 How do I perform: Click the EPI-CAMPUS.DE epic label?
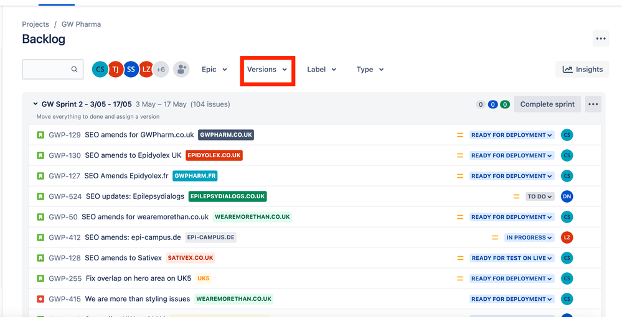click(x=210, y=237)
